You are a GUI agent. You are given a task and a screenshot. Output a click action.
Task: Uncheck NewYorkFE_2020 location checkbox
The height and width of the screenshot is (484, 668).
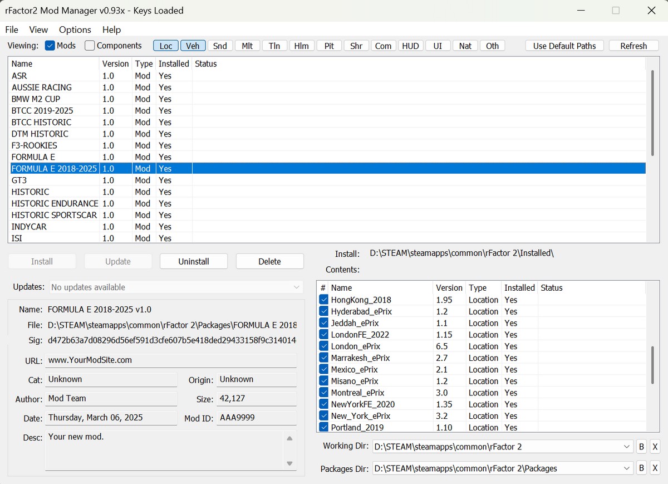tap(324, 404)
